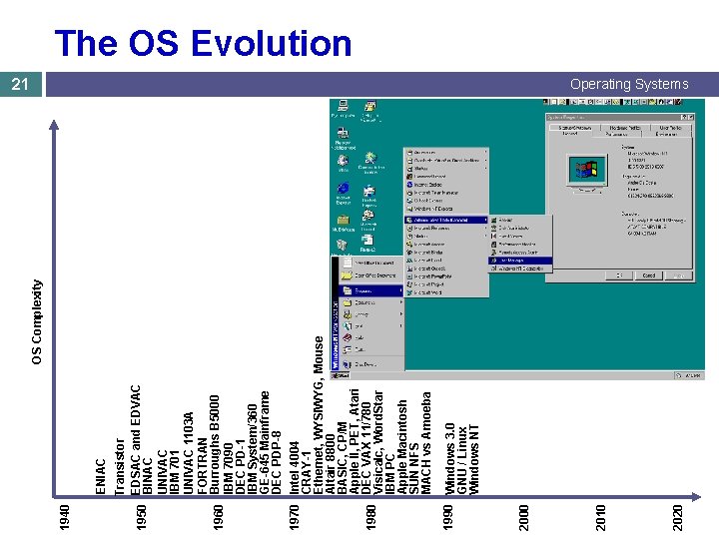Open the Network Neighborhood desktop icon

tap(343, 140)
